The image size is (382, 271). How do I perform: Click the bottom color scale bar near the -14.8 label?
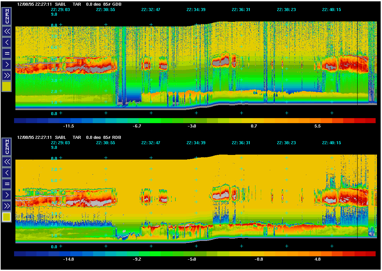pyautogui.click(x=68, y=254)
